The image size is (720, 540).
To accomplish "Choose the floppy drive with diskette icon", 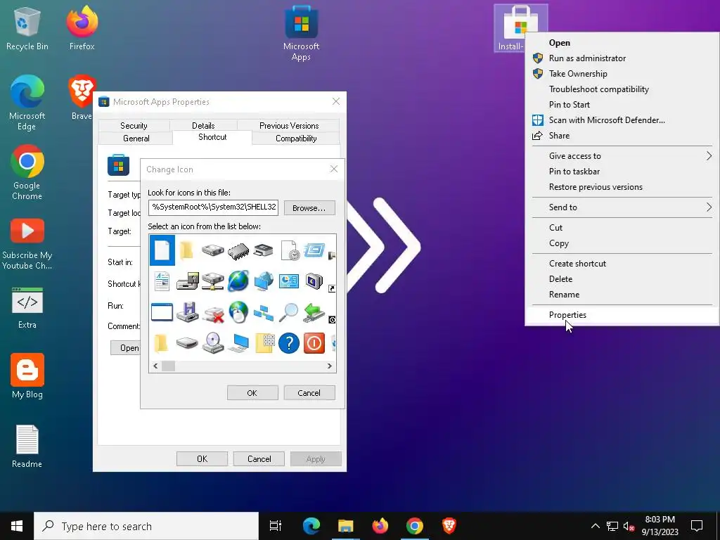I will pos(187,281).
